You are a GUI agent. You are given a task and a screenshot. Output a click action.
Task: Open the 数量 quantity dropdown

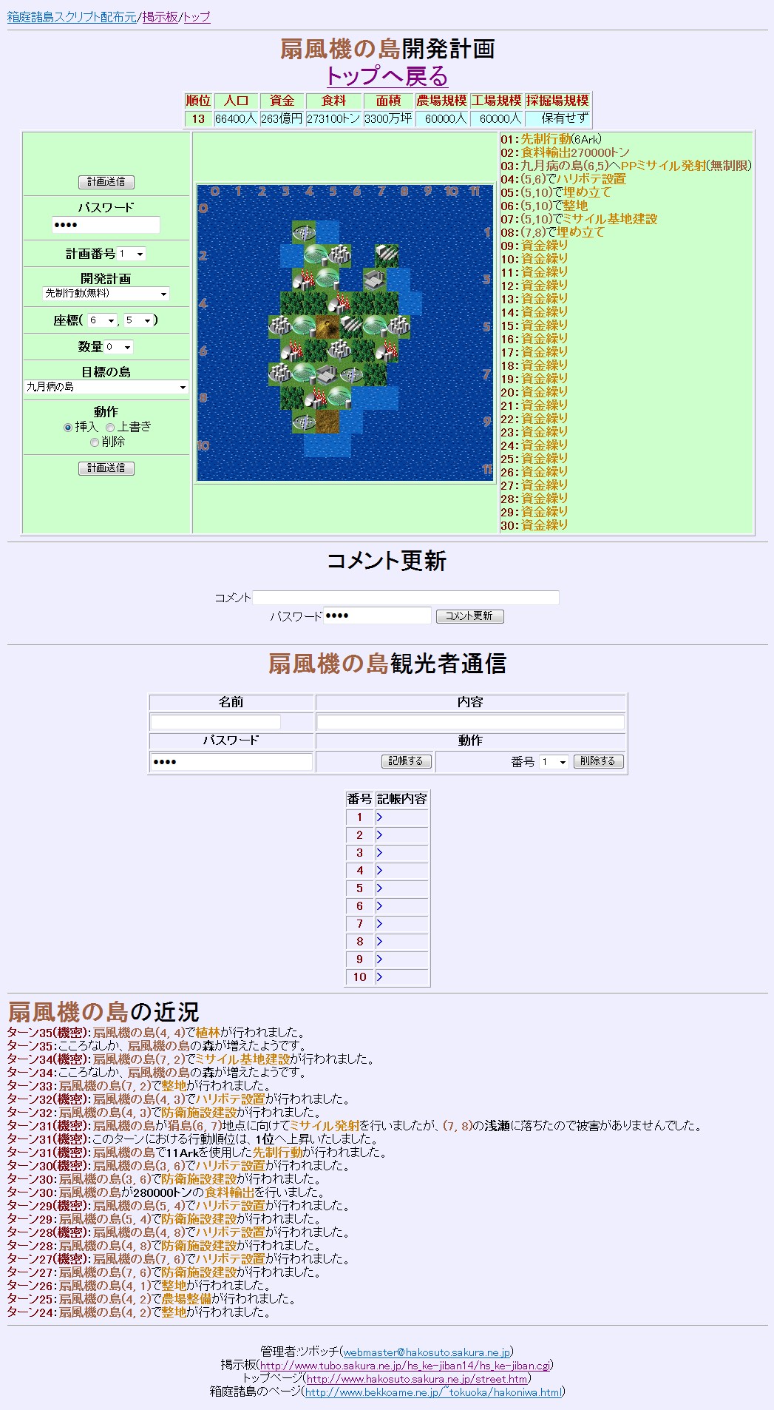118,347
